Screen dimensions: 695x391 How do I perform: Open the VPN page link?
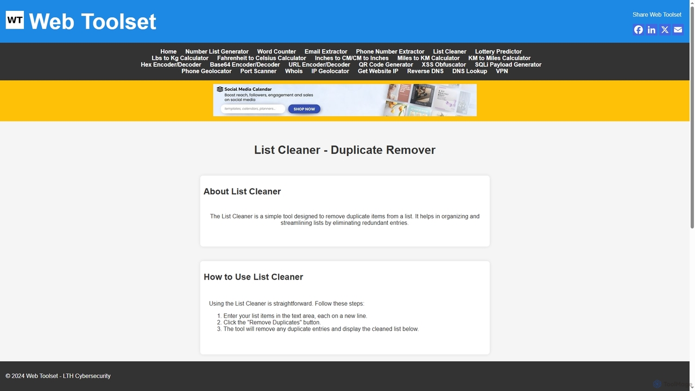pos(502,71)
